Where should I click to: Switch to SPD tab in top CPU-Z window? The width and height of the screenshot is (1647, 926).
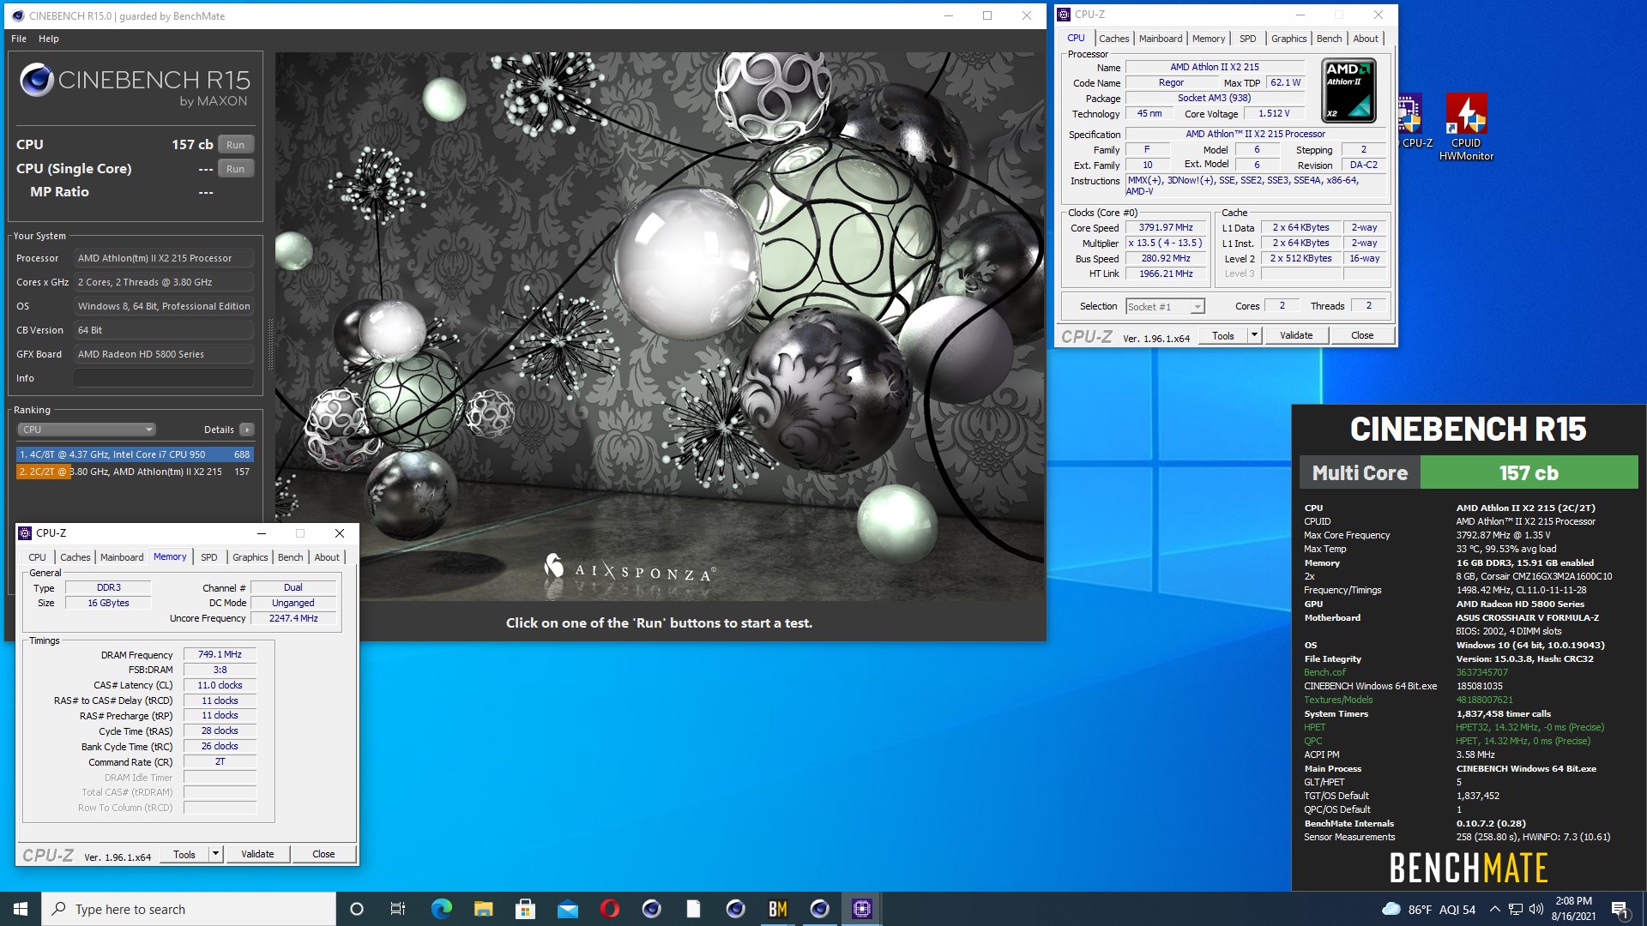(1248, 39)
